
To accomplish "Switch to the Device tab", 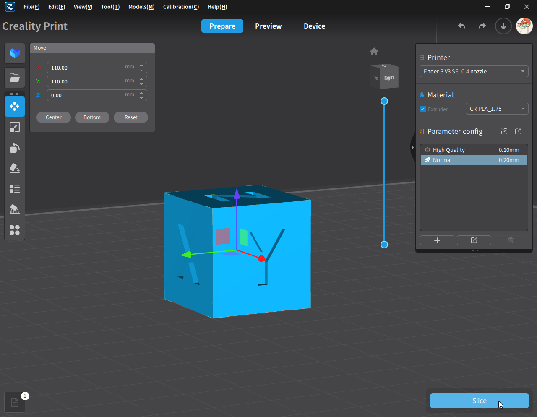I will (315, 26).
